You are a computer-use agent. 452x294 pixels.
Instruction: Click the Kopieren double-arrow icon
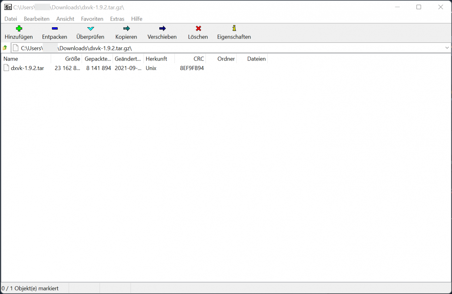[x=126, y=29]
